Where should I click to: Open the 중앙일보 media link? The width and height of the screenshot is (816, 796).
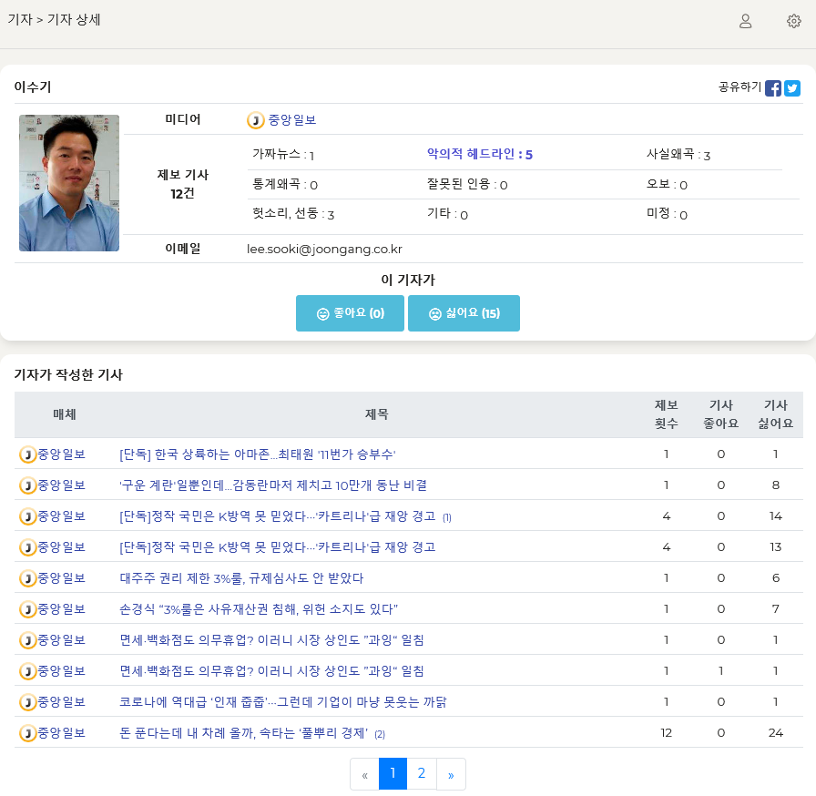292,120
